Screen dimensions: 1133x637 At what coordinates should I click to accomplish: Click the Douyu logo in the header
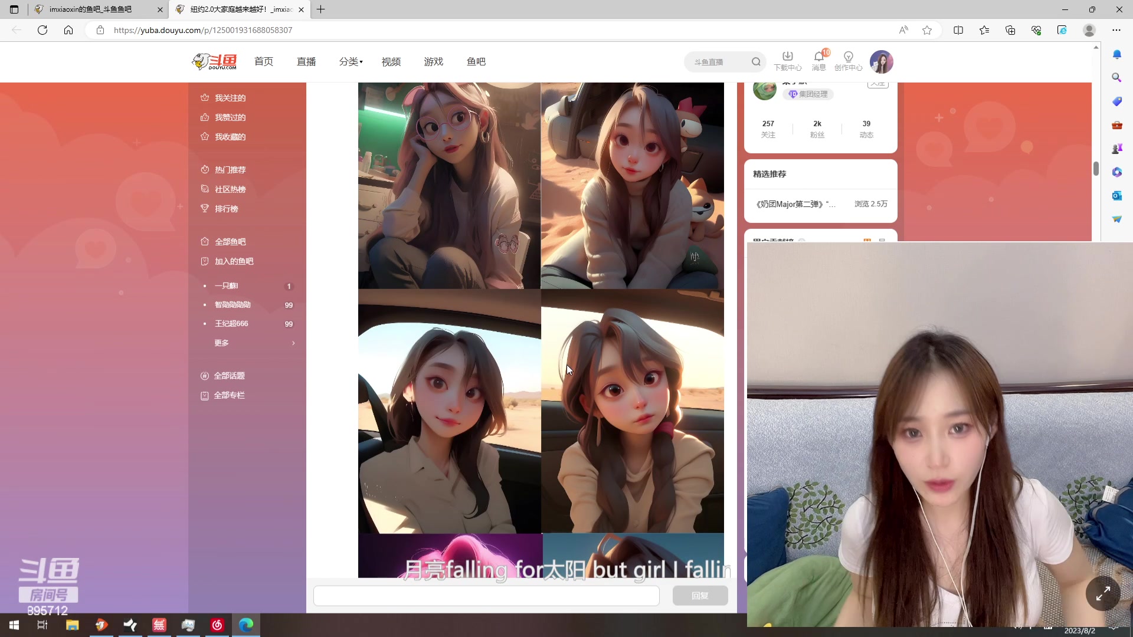215,61
